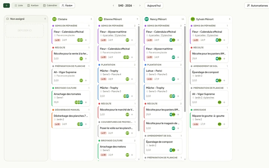Screen dimensions: 269x168
Task: Open the S40 - 2026 week dropdown
Action: tap(126, 6)
